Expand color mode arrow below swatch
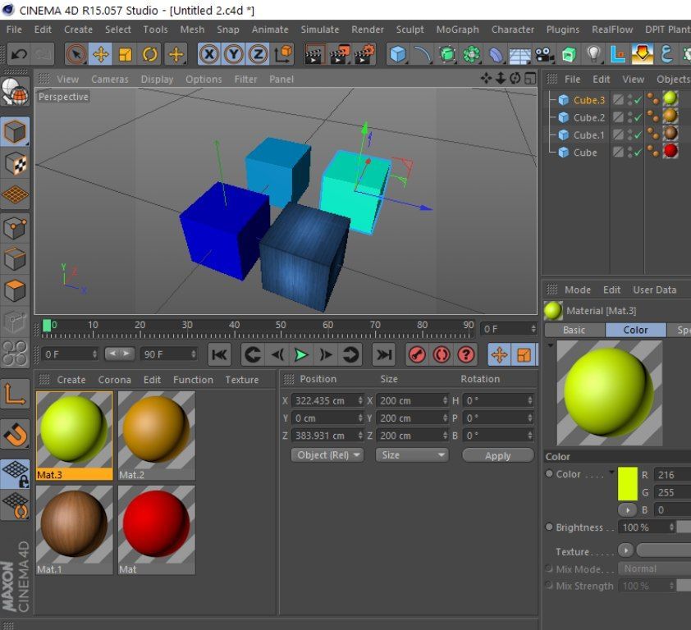 point(627,509)
